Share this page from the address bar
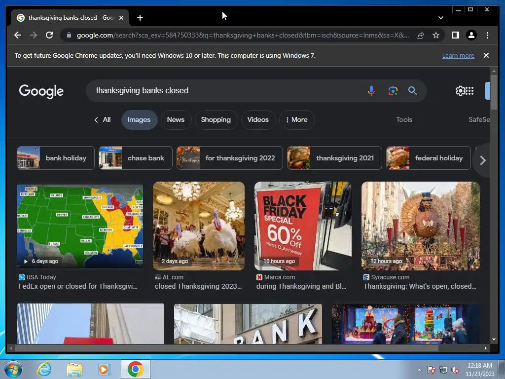505x379 pixels. (420, 35)
